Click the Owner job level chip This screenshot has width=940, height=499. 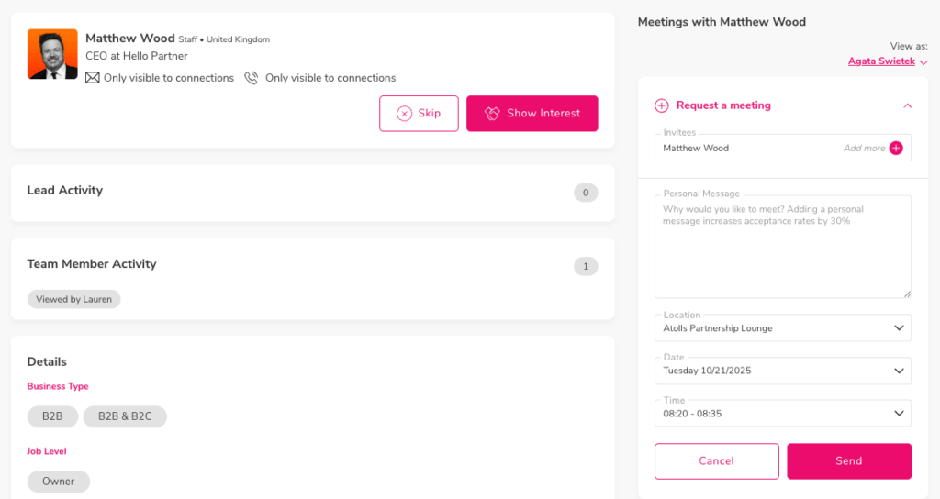[59, 482]
